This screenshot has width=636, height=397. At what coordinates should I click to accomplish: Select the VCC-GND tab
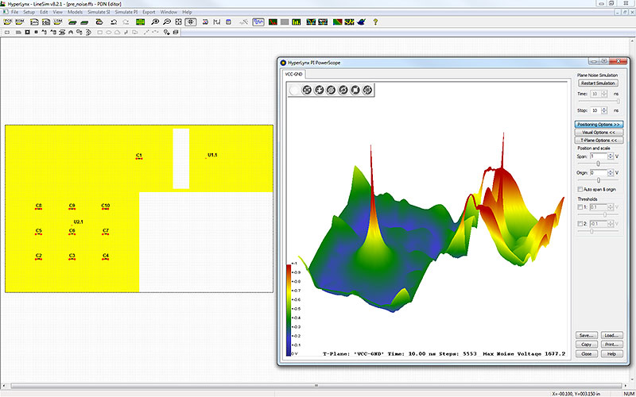click(x=294, y=74)
